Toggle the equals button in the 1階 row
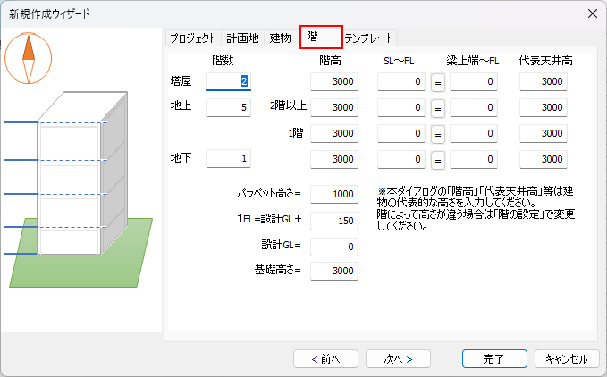The image size is (607, 377). tap(438, 133)
